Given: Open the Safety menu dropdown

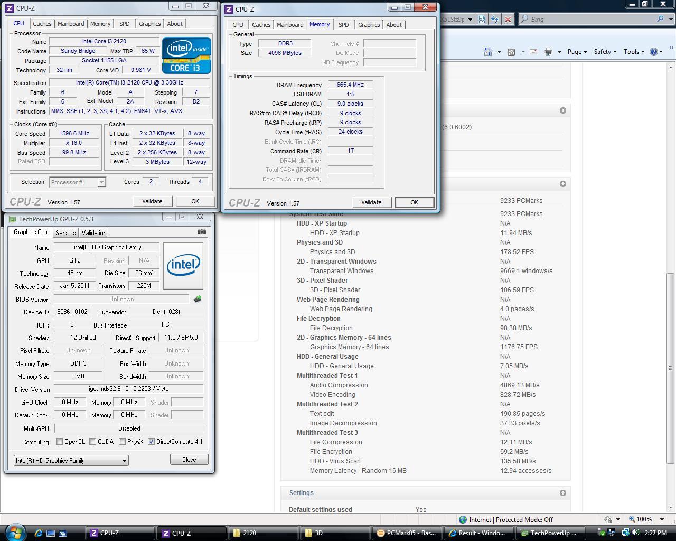Looking at the screenshot, I should coord(605,52).
